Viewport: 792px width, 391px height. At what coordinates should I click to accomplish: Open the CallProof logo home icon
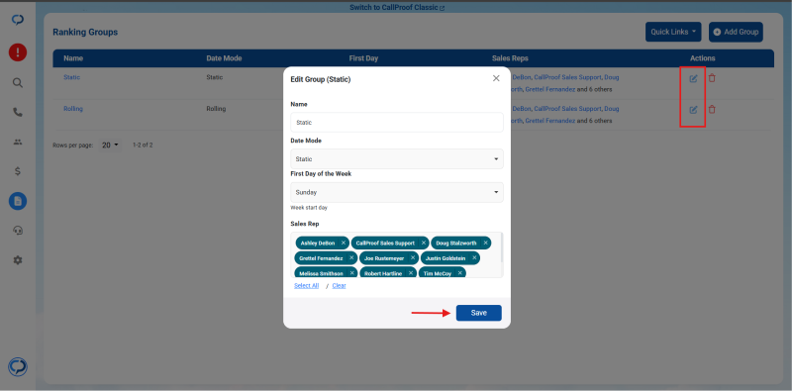pyautogui.click(x=18, y=20)
